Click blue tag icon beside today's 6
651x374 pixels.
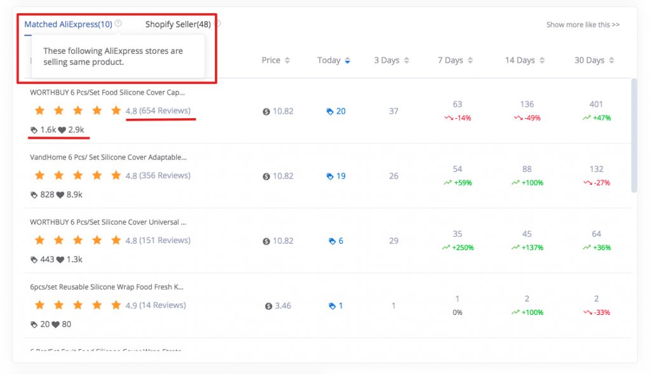(332, 241)
